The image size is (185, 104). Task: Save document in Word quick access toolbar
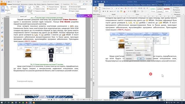point(95,2)
